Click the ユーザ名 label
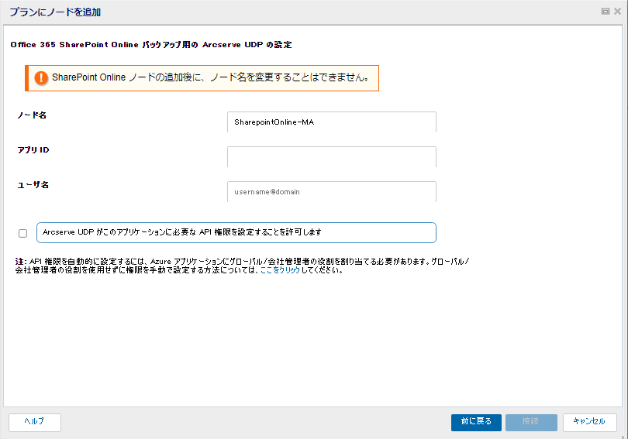This screenshot has width=628, height=439. point(33,185)
